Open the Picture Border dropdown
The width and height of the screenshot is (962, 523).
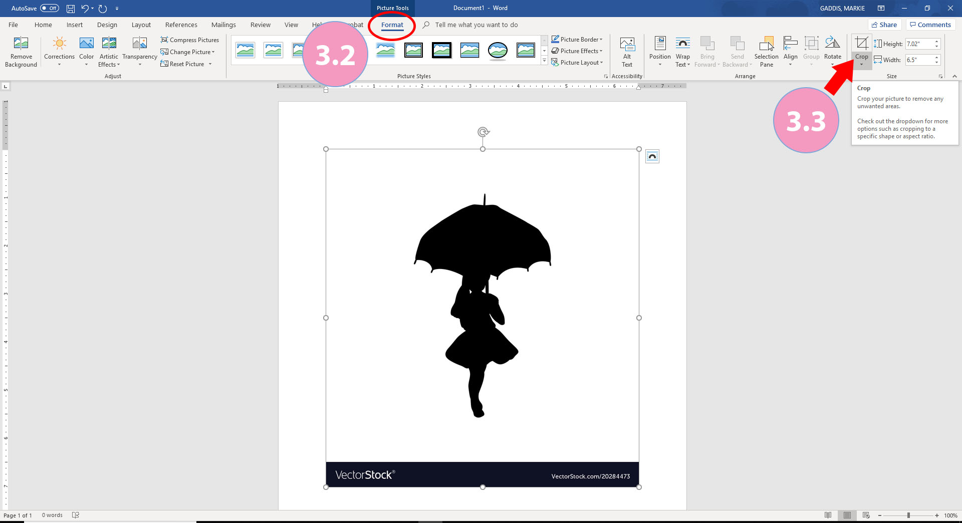tap(577, 40)
